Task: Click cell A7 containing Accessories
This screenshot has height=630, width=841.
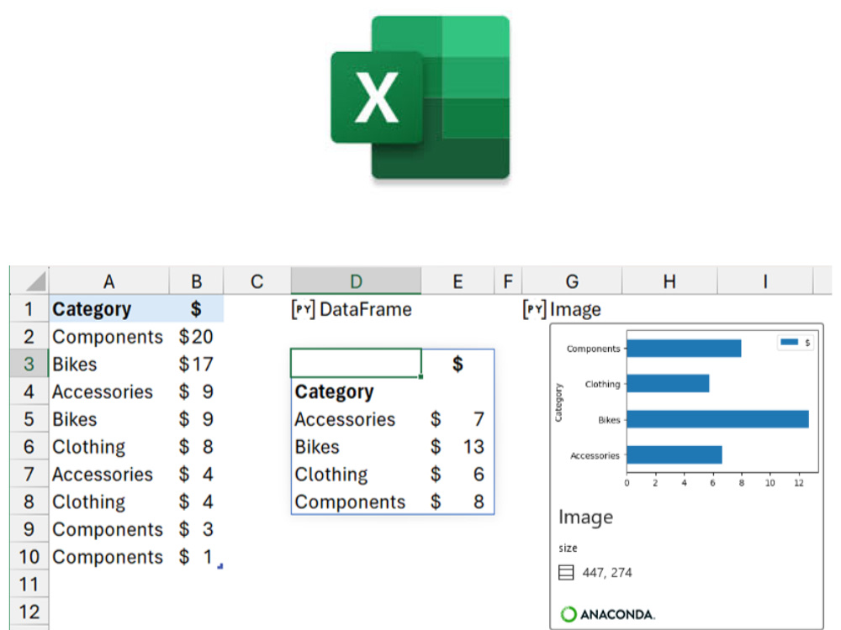Action: [x=108, y=474]
